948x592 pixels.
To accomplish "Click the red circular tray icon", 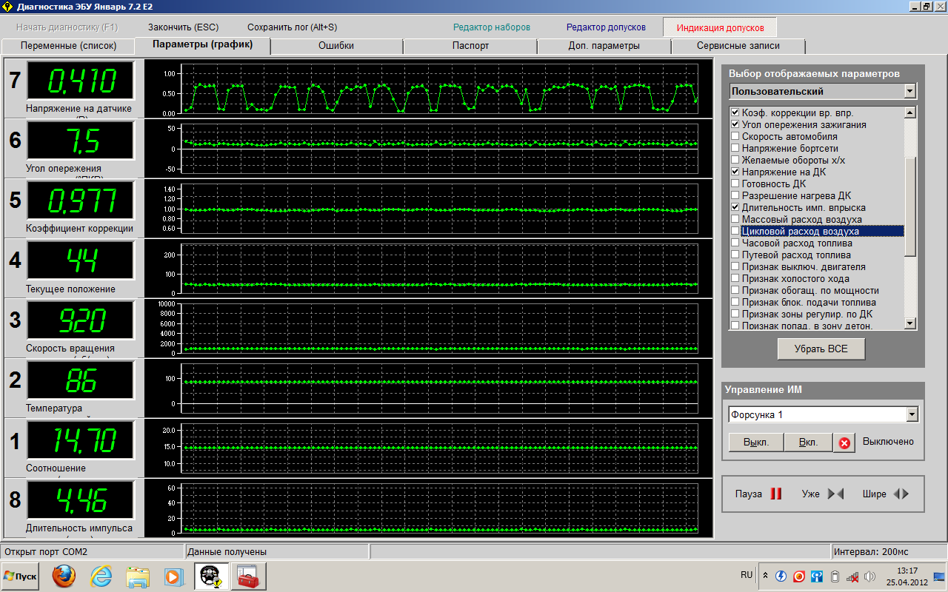I will (799, 576).
